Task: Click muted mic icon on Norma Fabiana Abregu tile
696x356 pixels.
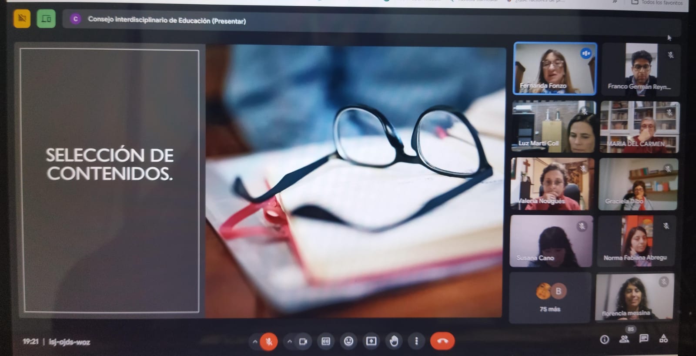Action: click(x=666, y=225)
